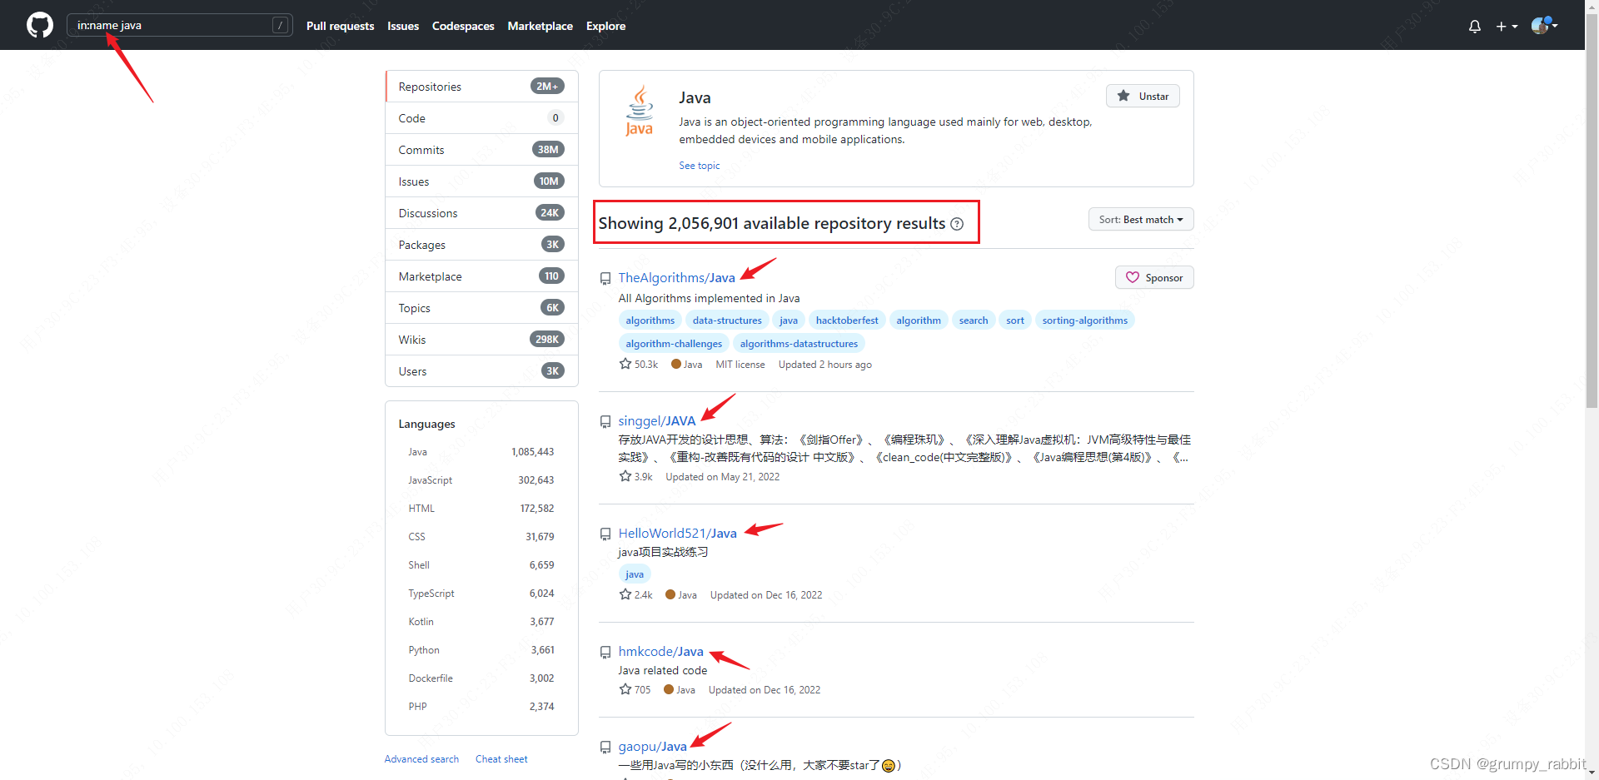Go to Codespaces
The height and width of the screenshot is (780, 1599).
pos(463,26)
